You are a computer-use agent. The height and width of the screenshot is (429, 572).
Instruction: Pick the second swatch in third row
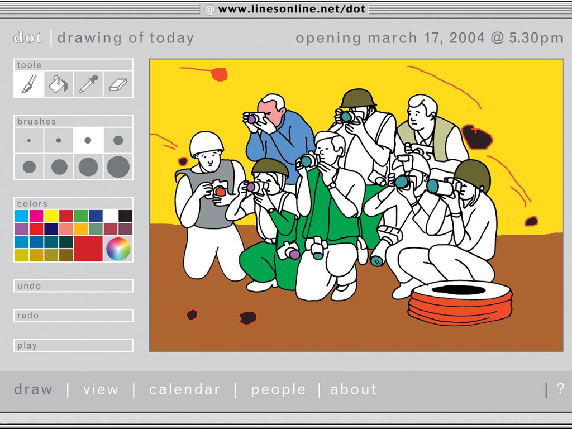coord(36,242)
